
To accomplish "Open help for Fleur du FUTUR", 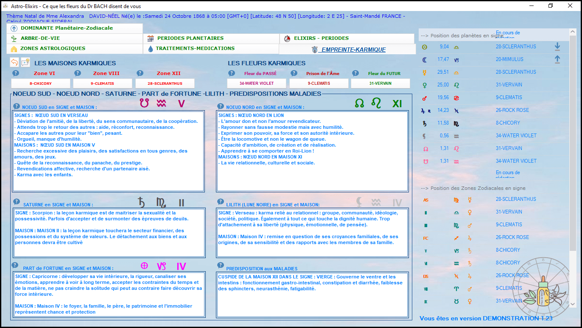I will pyautogui.click(x=355, y=73).
